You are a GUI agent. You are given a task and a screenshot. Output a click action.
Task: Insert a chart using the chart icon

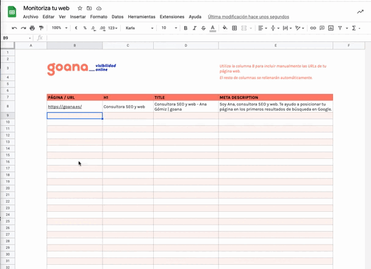pyautogui.click(x=331, y=28)
